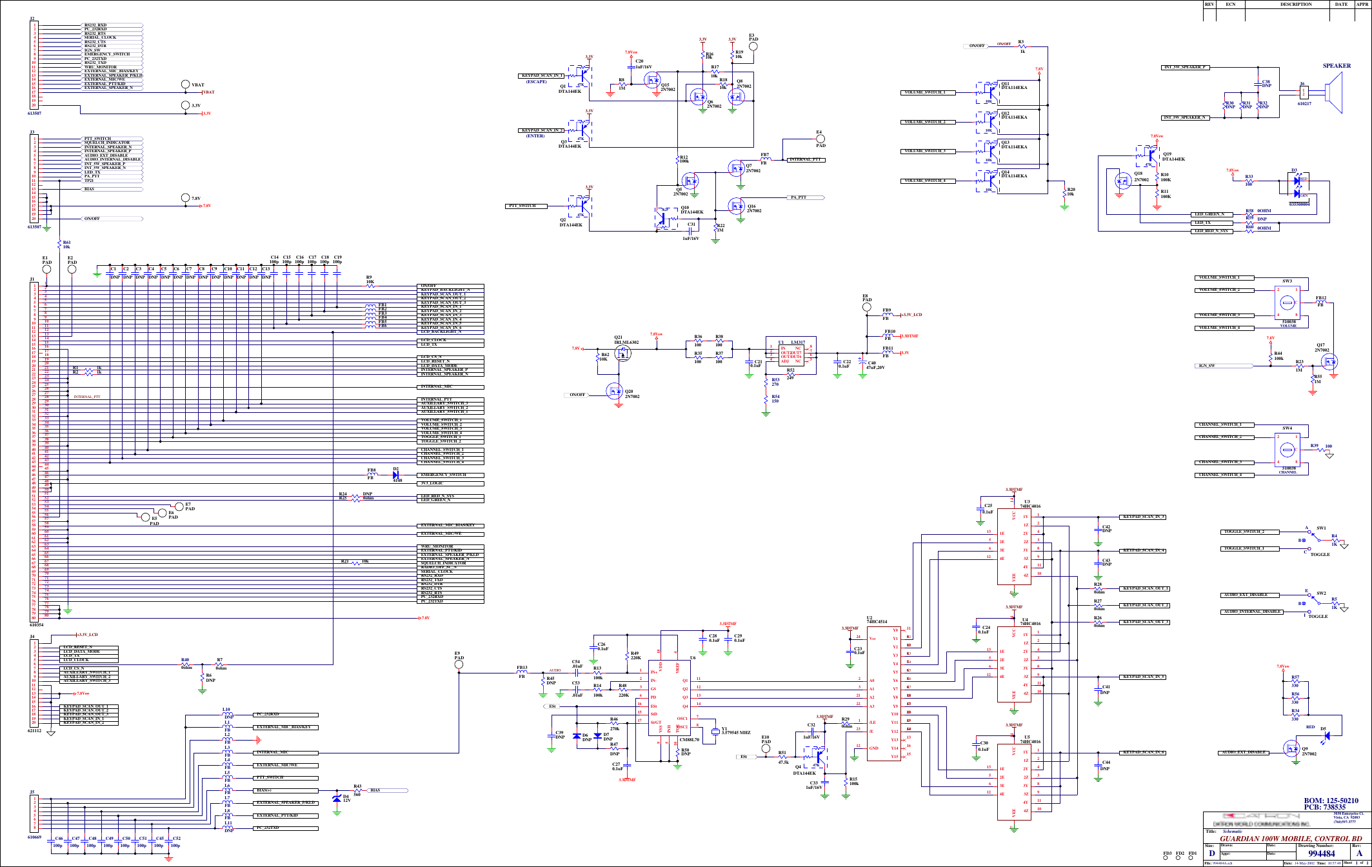This screenshot has height=867, width=1372.
Task: Click the RADIO_OFF_SC_N net label
Action: [x=452, y=567]
